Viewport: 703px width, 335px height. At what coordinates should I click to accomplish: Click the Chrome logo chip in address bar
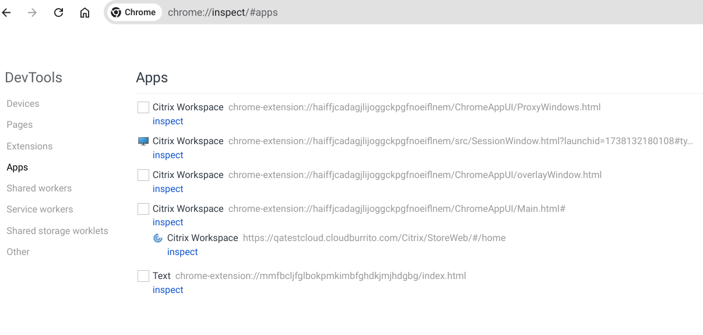pos(133,12)
